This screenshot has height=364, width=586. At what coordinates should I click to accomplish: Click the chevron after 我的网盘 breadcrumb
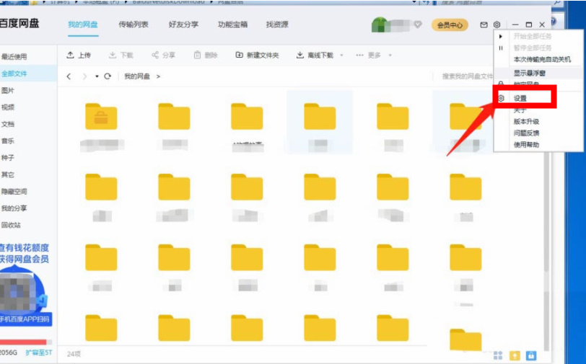click(x=159, y=76)
